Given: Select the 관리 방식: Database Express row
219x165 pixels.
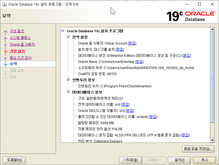Looking at the screenshot, I should 100,141.
